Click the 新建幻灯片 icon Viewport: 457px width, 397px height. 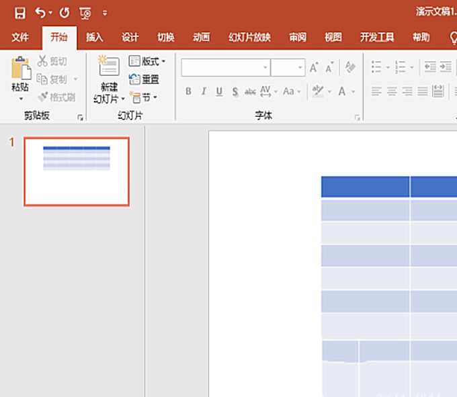(x=109, y=66)
